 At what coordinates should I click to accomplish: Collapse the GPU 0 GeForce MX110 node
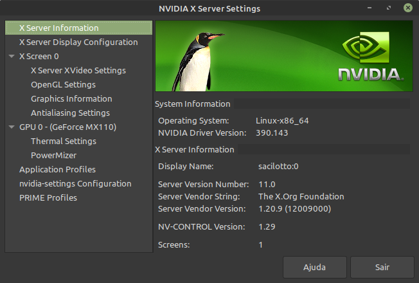point(12,127)
